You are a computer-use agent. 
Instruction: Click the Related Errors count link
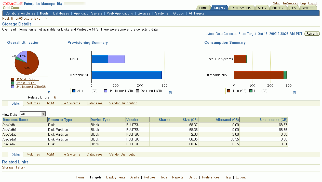pyautogui.click(x=55, y=97)
